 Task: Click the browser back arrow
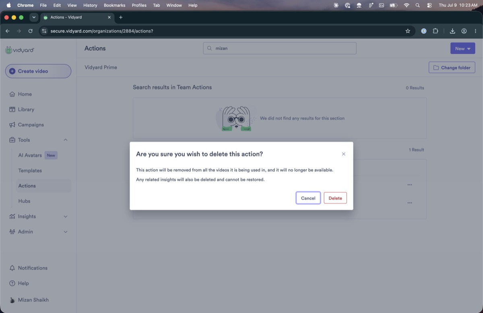(7, 31)
